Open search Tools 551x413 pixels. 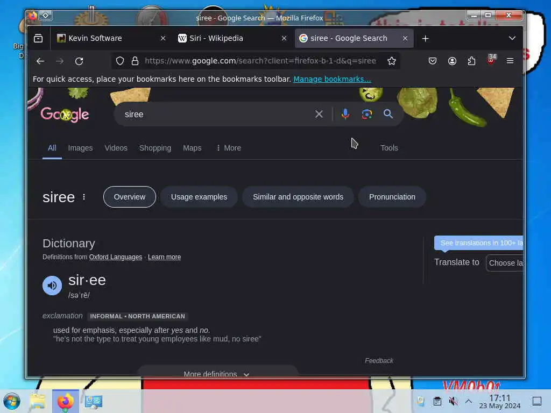(389, 148)
